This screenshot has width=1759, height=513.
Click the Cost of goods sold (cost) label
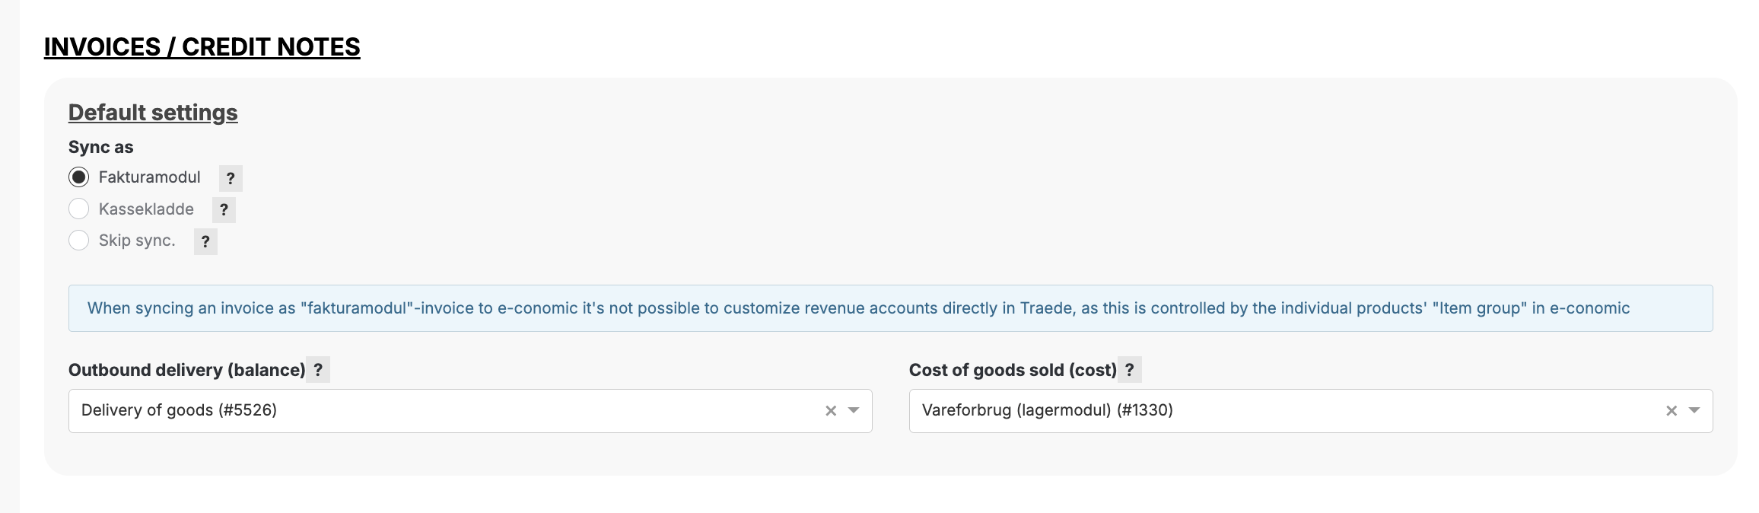coord(1013,370)
